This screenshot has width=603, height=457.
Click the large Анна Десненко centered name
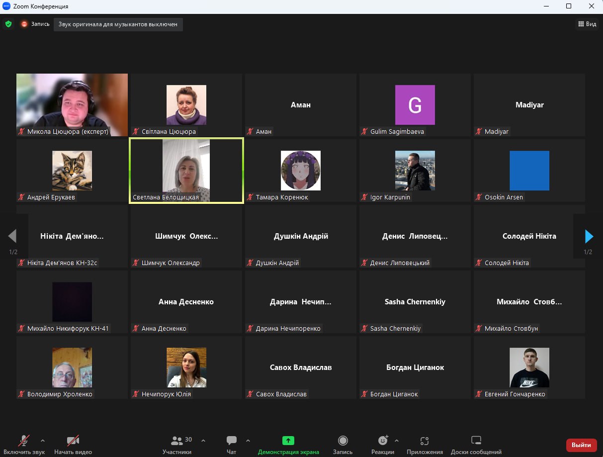[x=186, y=302]
